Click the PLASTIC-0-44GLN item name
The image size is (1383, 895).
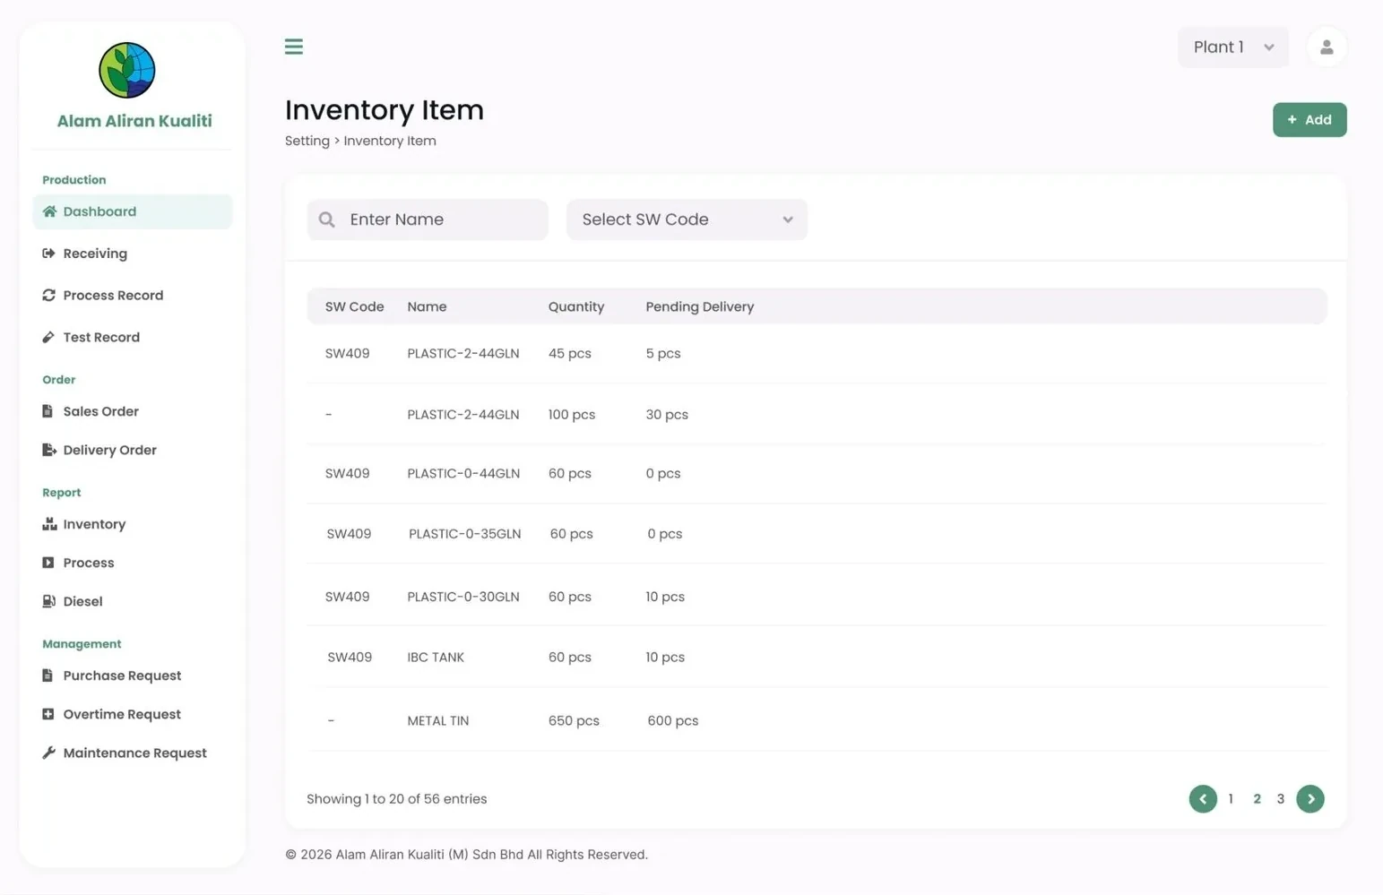463,473
